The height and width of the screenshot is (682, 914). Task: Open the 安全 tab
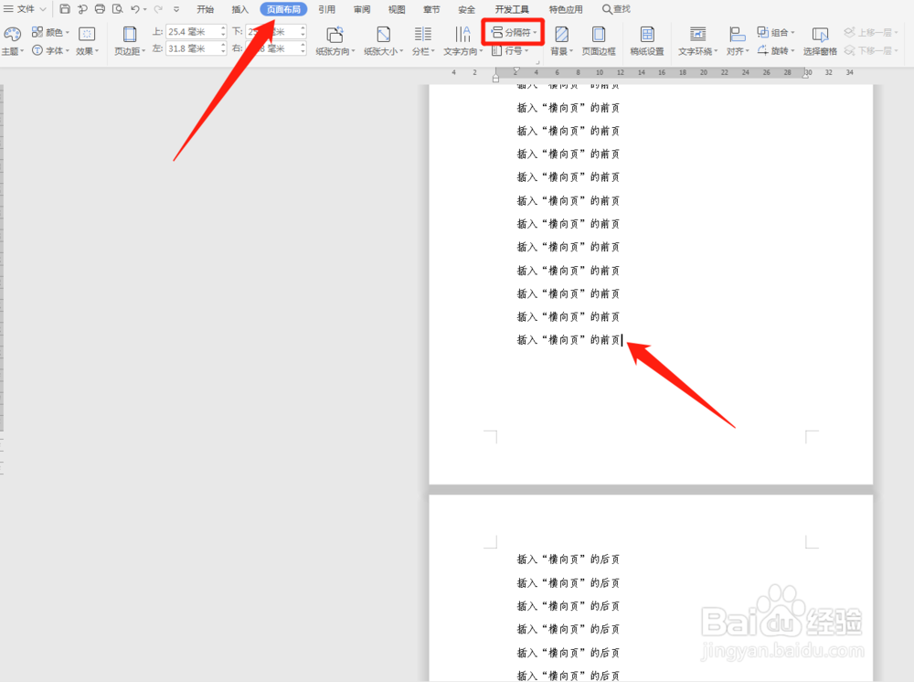466,9
